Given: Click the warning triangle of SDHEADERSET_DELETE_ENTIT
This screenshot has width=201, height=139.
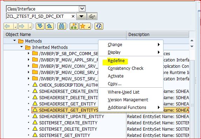Looking at the screenshot, I should (35, 97).
